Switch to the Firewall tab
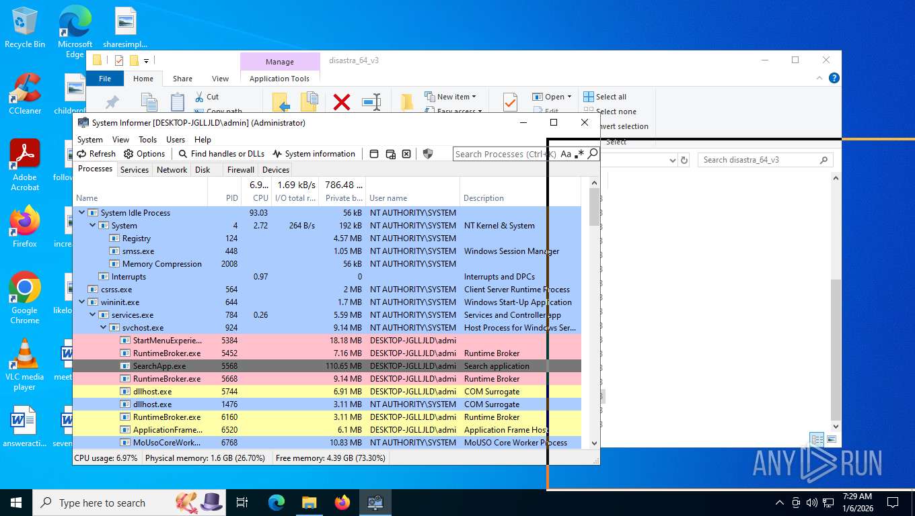Screen dimensions: 915x516 click(240, 170)
